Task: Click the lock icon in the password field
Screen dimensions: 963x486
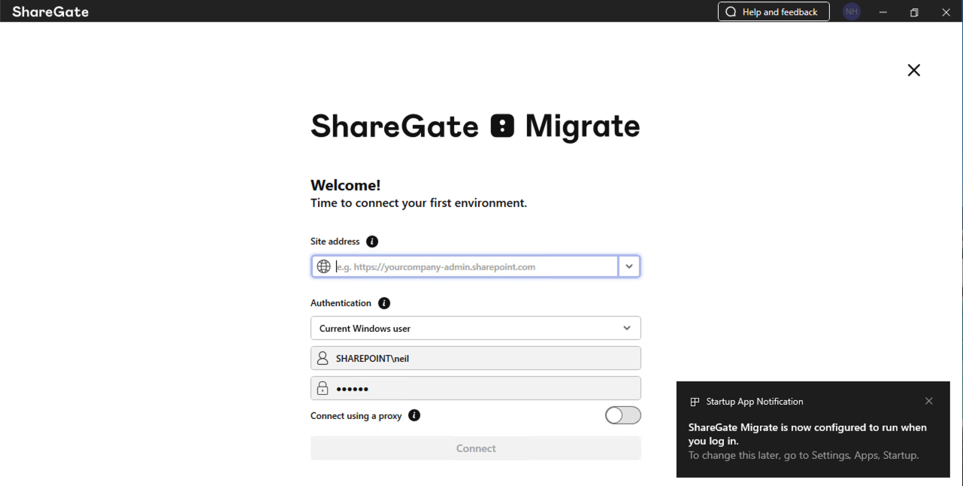Action: (x=323, y=388)
